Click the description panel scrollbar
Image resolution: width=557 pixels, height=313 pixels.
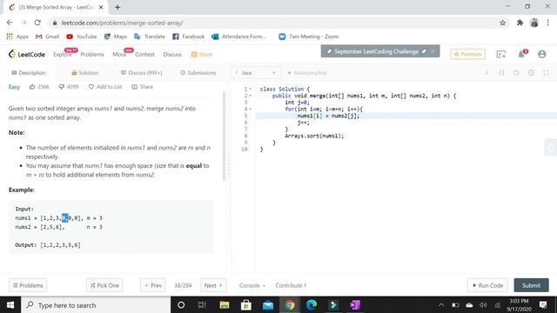(224, 137)
